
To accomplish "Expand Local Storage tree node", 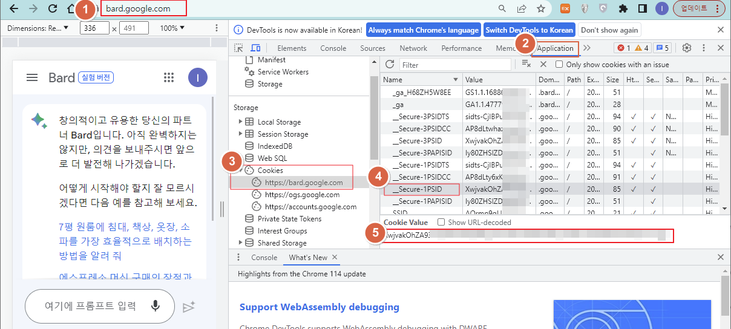I will [241, 122].
